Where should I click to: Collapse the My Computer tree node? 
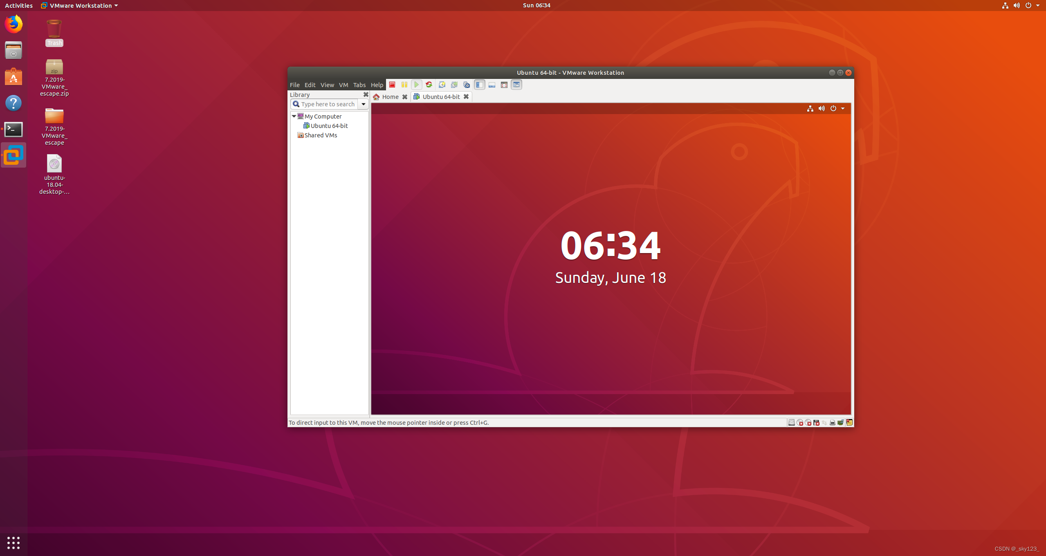[x=294, y=116]
